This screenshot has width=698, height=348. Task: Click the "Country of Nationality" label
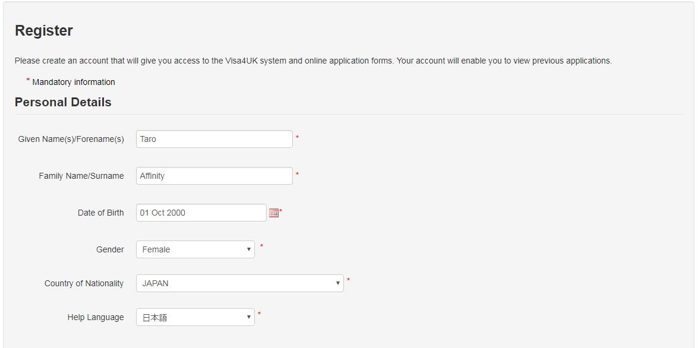pyautogui.click(x=84, y=283)
